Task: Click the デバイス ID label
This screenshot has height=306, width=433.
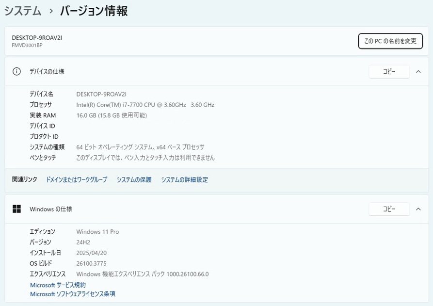Action: [x=42, y=126]
